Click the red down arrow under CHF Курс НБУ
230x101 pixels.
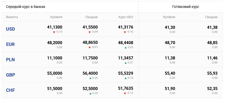point(125,93)
